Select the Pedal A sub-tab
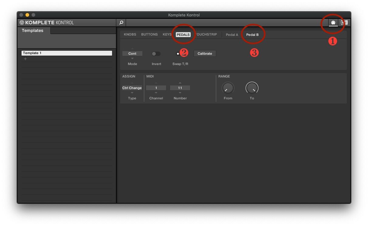 pyautogui.click(x=232, y=35)
